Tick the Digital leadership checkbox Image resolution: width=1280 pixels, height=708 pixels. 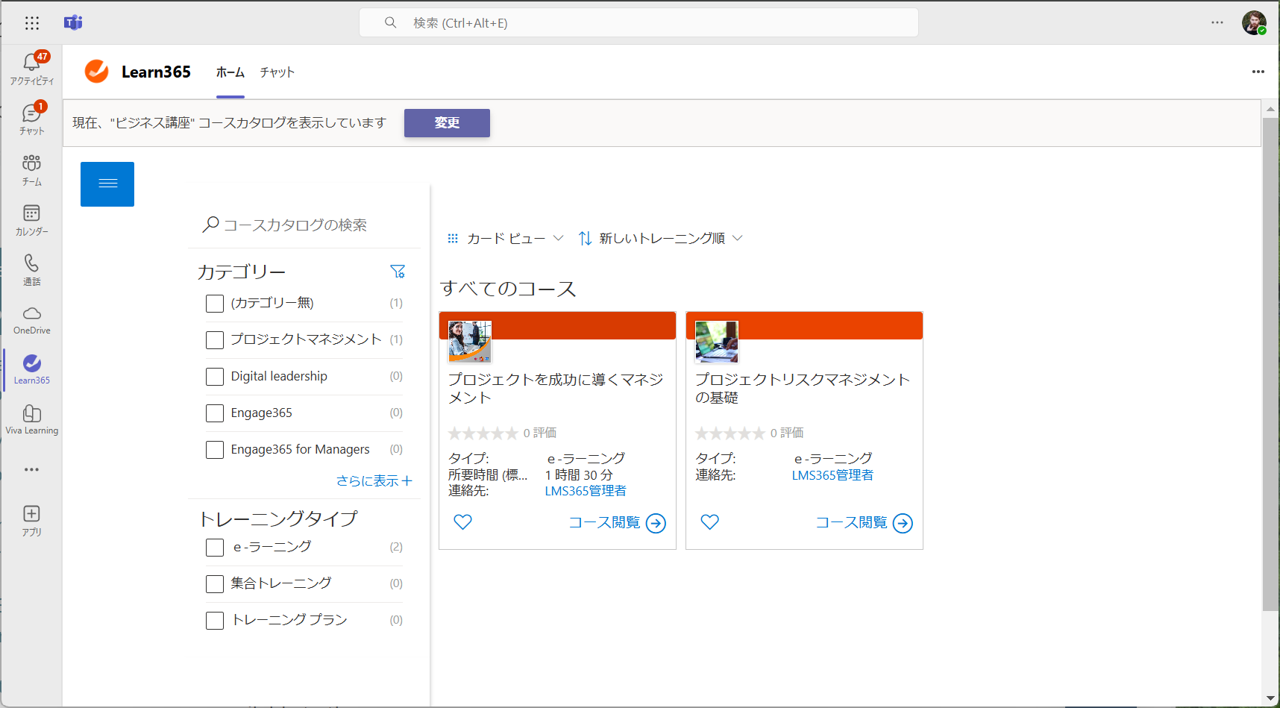pyautogui.click(x=215, y=377)
